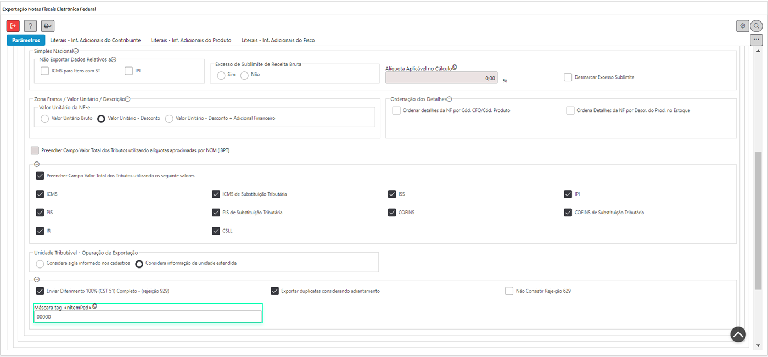Viewport: 768px width, 357px height.
Task: Enable the ICMS para Itens com ST checkbox
Action: coord(45,71)
